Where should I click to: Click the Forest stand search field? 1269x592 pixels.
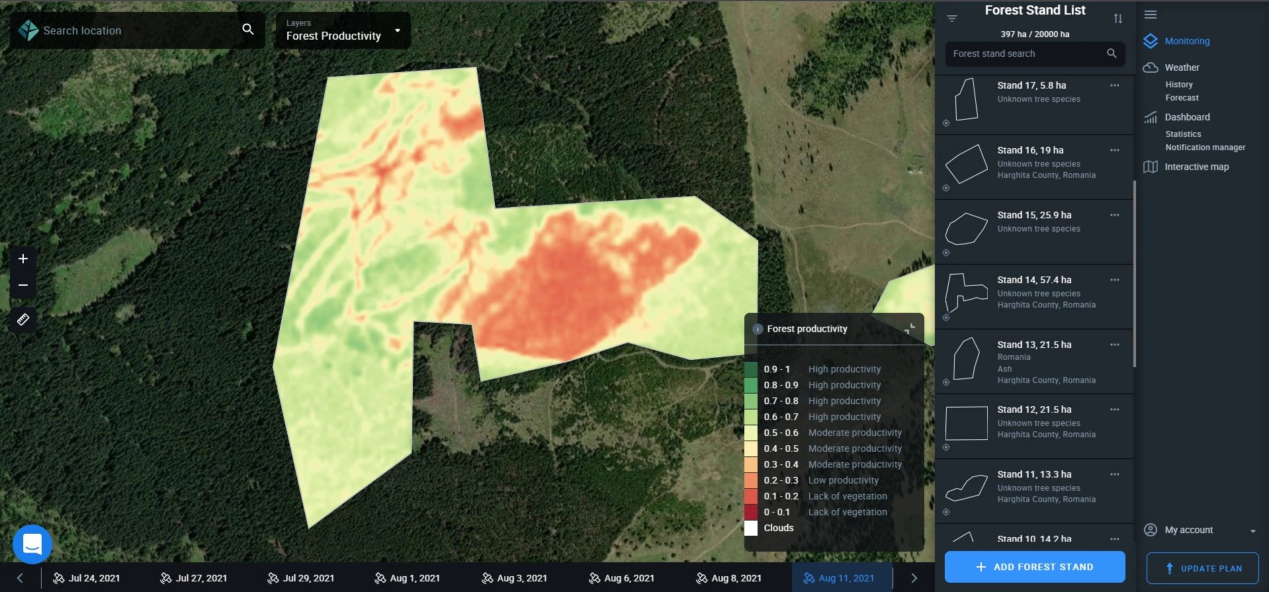click(1026, 54)
